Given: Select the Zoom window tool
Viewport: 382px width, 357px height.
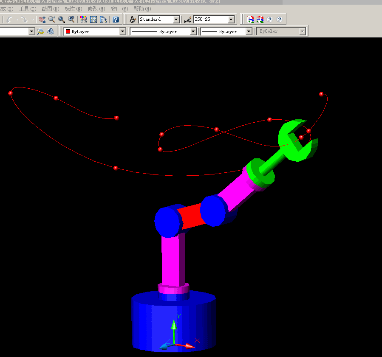Looking at the screenshot, I should [61, 20].
